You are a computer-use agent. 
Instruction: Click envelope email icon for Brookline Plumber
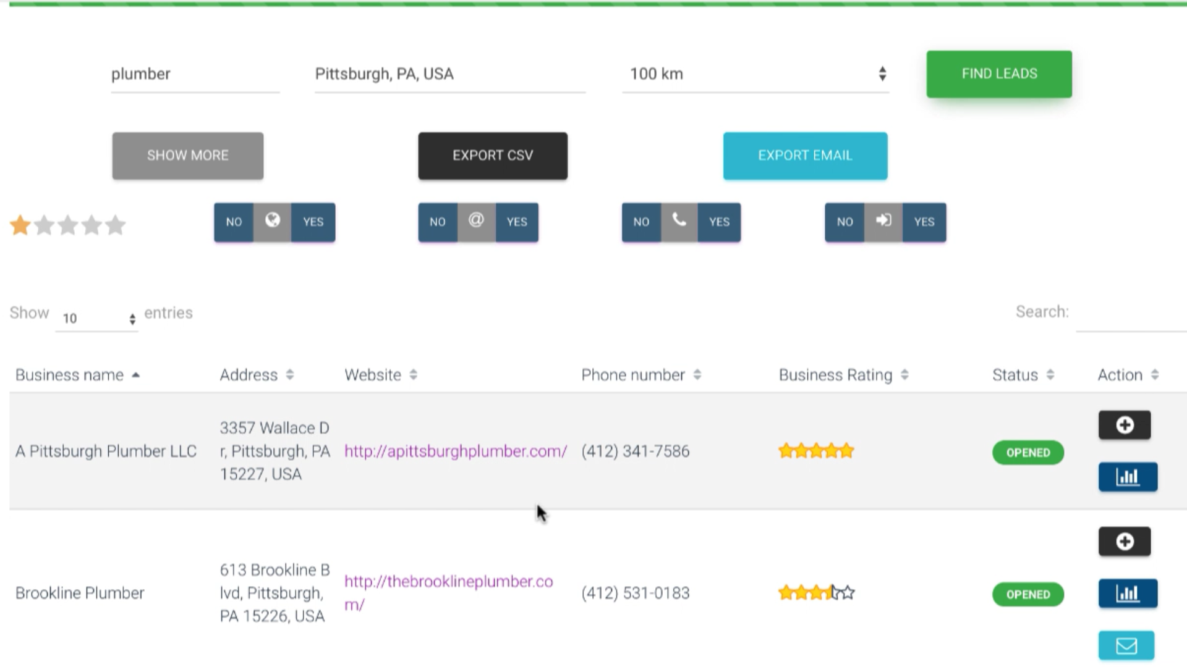click(1126, 646)
